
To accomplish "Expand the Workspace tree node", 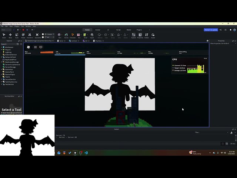I will [1, 47].
